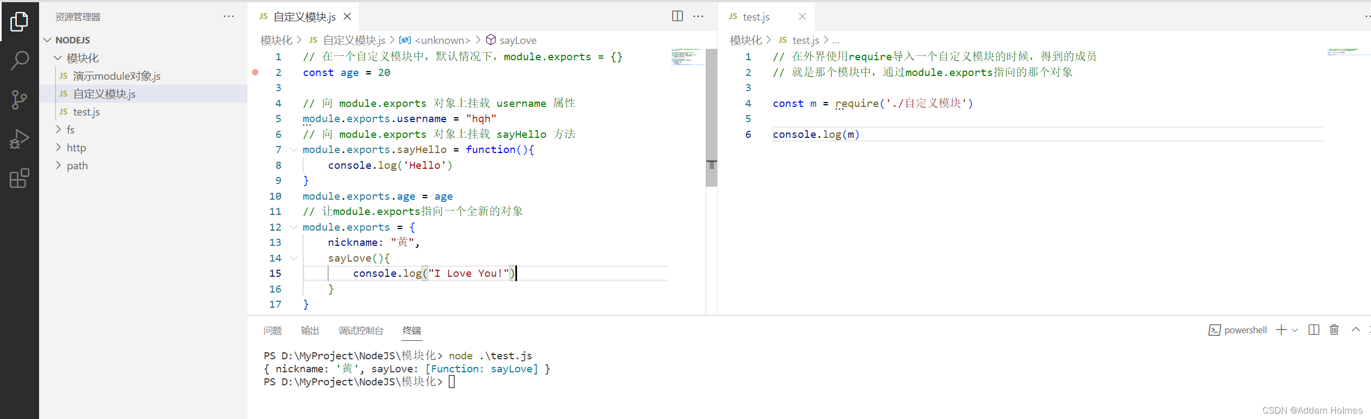Open the terminal launch profile dropdown
Screen dimensions: 1371x419
(1295, 330)
